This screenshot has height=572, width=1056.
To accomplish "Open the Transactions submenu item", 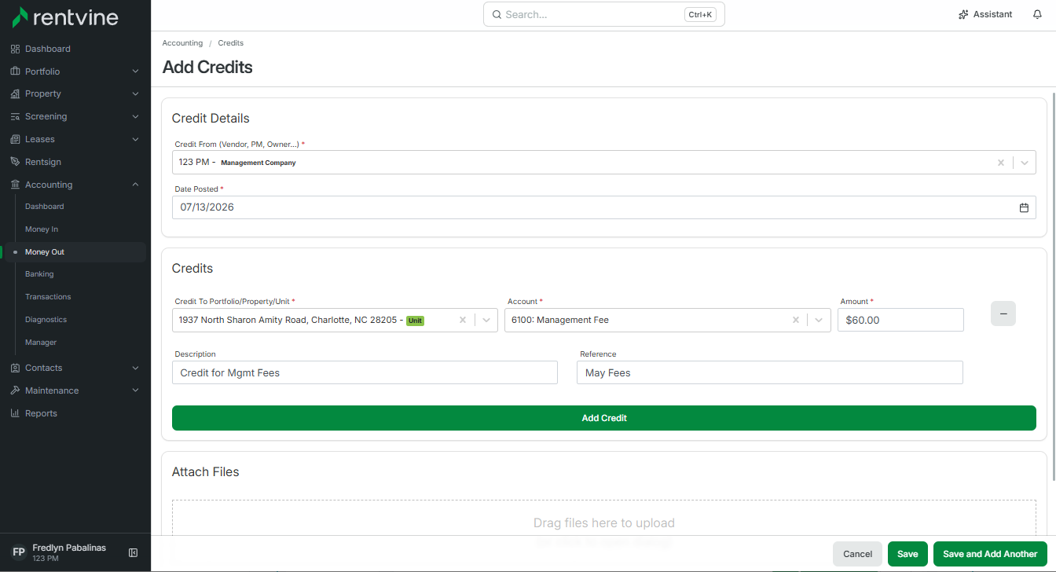I will pos(48,297).
